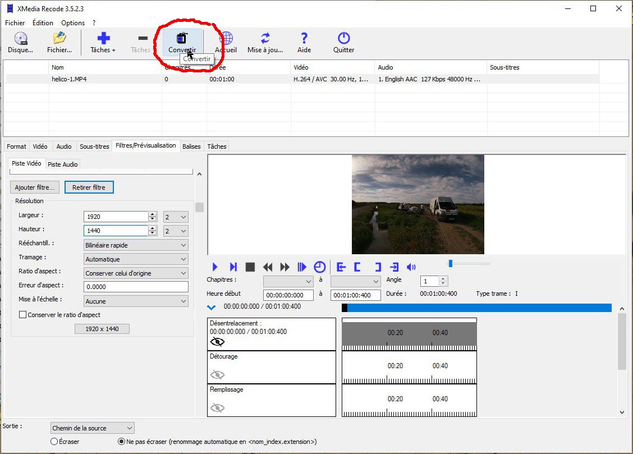The image size is (633, 454).
Task: Switch to the Vidéo tab
Action: (x=40, y=146)
